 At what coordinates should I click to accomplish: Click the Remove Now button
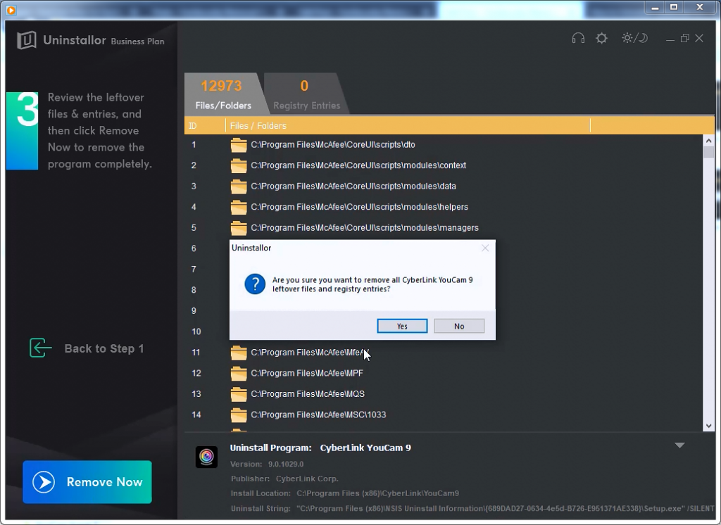87,482
